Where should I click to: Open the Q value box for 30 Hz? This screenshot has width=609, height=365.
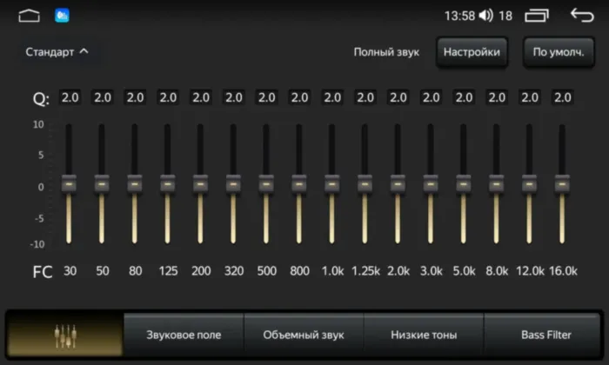pyautogui.click(x=70, y=97)
